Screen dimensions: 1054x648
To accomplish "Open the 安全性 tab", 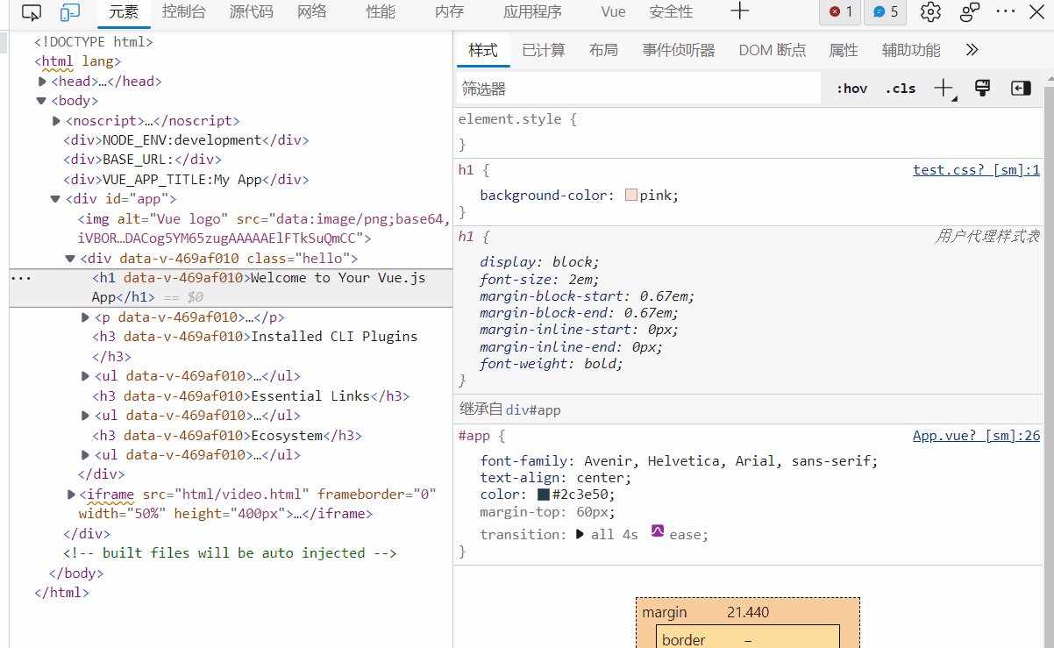I will [671, 12].
